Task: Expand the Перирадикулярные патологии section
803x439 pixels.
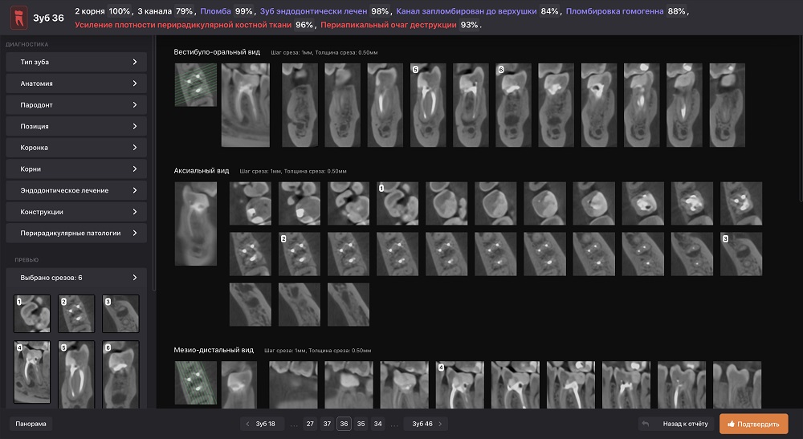Action: coord(76,233)
